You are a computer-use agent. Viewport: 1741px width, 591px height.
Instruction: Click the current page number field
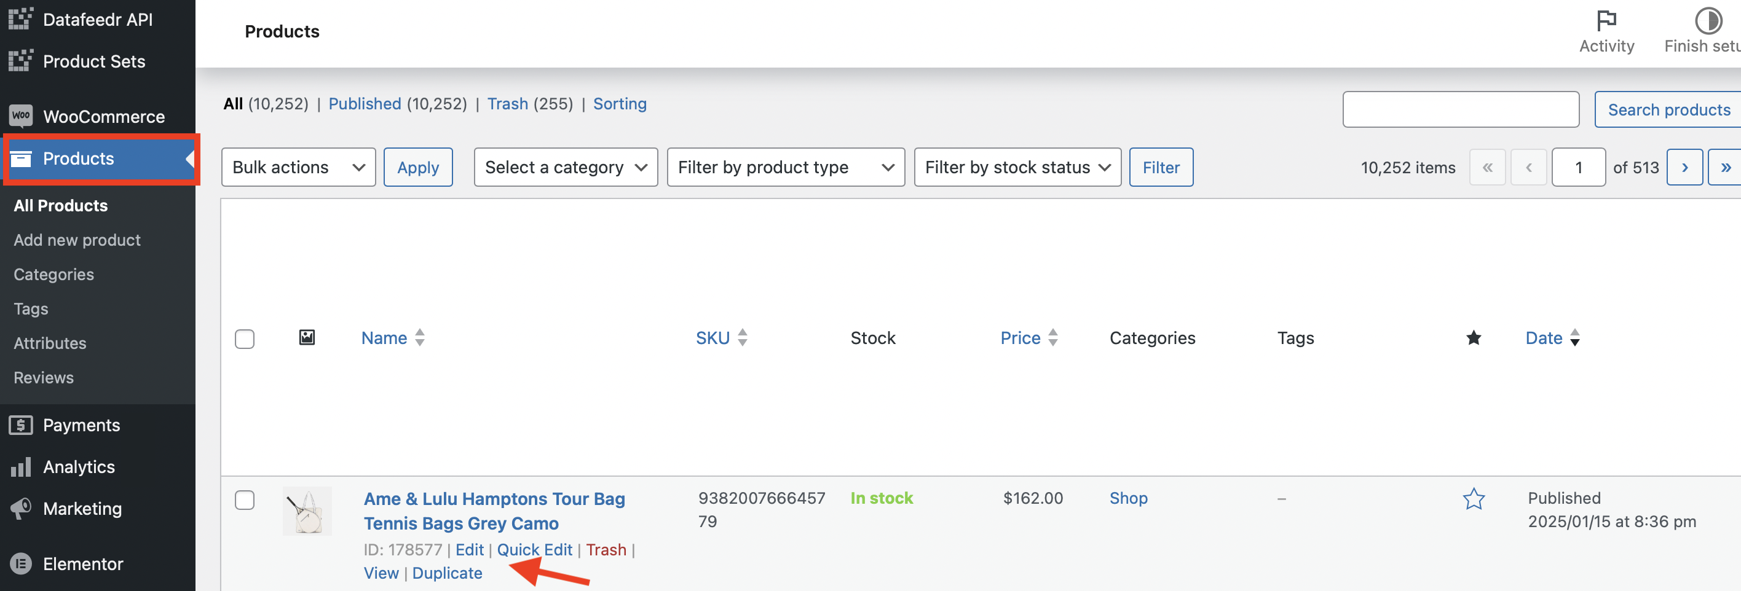pyautogui.click(x=1578, y=167)
